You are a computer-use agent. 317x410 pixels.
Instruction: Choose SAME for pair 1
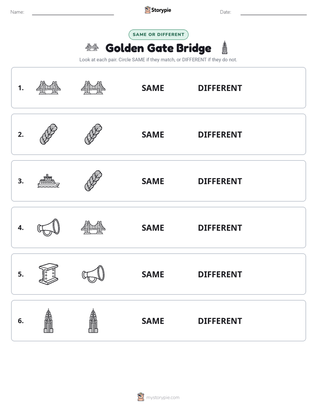(x=153, y=88)
